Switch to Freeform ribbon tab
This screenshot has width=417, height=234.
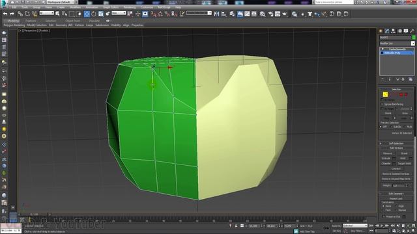[31, 21]
